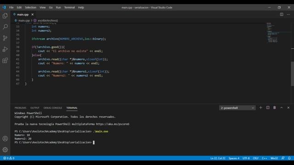Open the Run menu

(58, 7)
